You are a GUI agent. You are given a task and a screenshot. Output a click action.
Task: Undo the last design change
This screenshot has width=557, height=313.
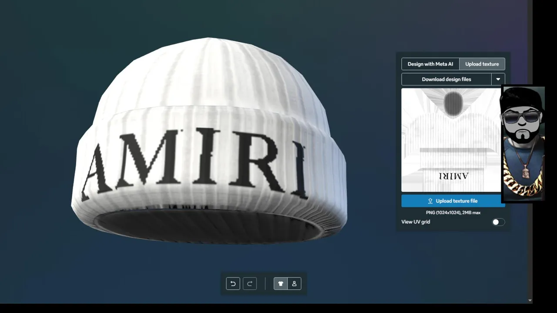233,283
